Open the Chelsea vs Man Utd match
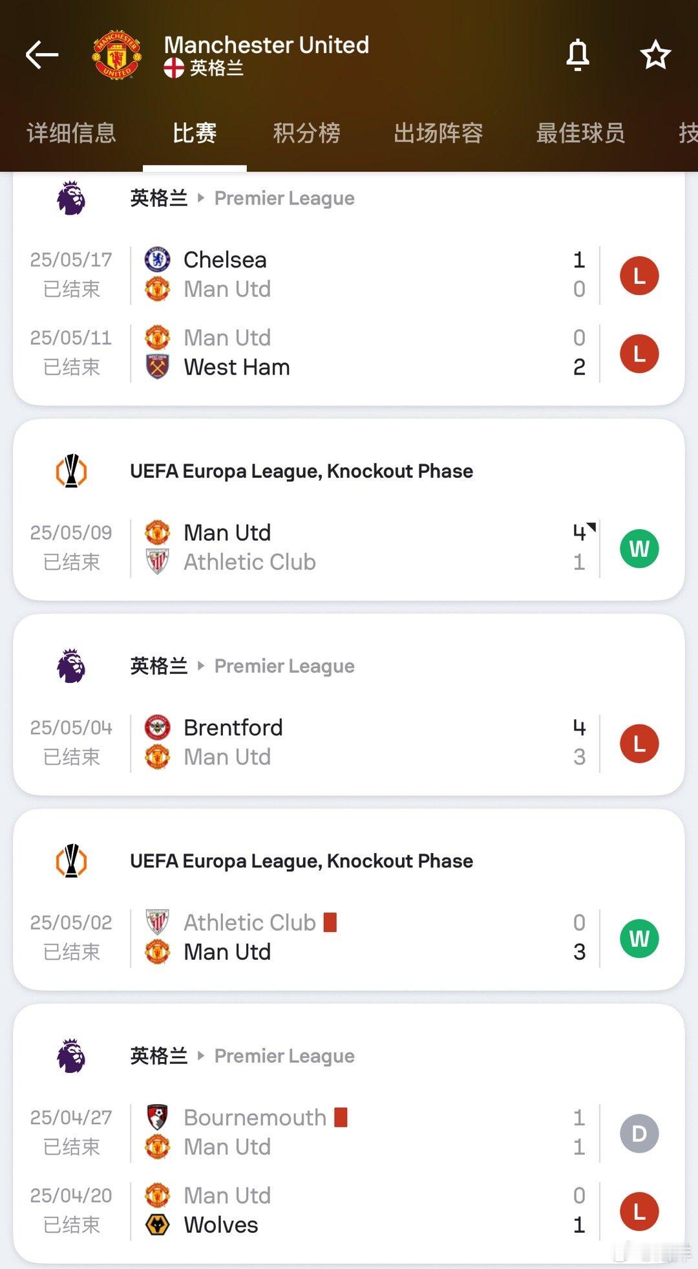Screen dimensions: 698x1269 (349, 275)
